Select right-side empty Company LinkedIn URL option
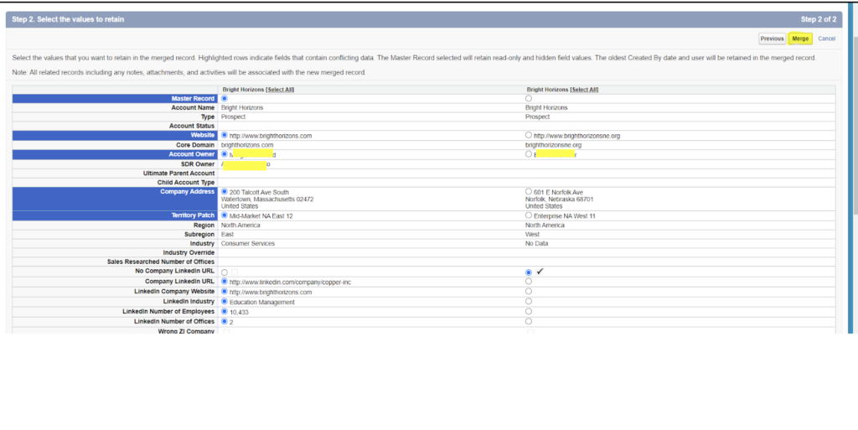This screenshot has height=430, width=858. tap(528, 282)
